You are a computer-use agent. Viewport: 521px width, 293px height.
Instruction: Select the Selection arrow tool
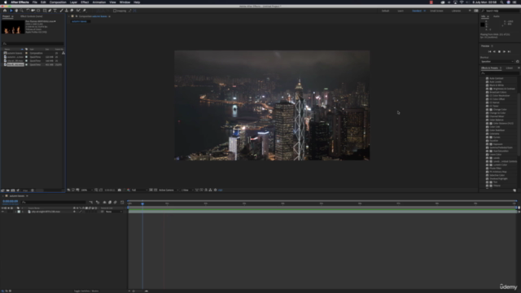(x=11, y=11)
